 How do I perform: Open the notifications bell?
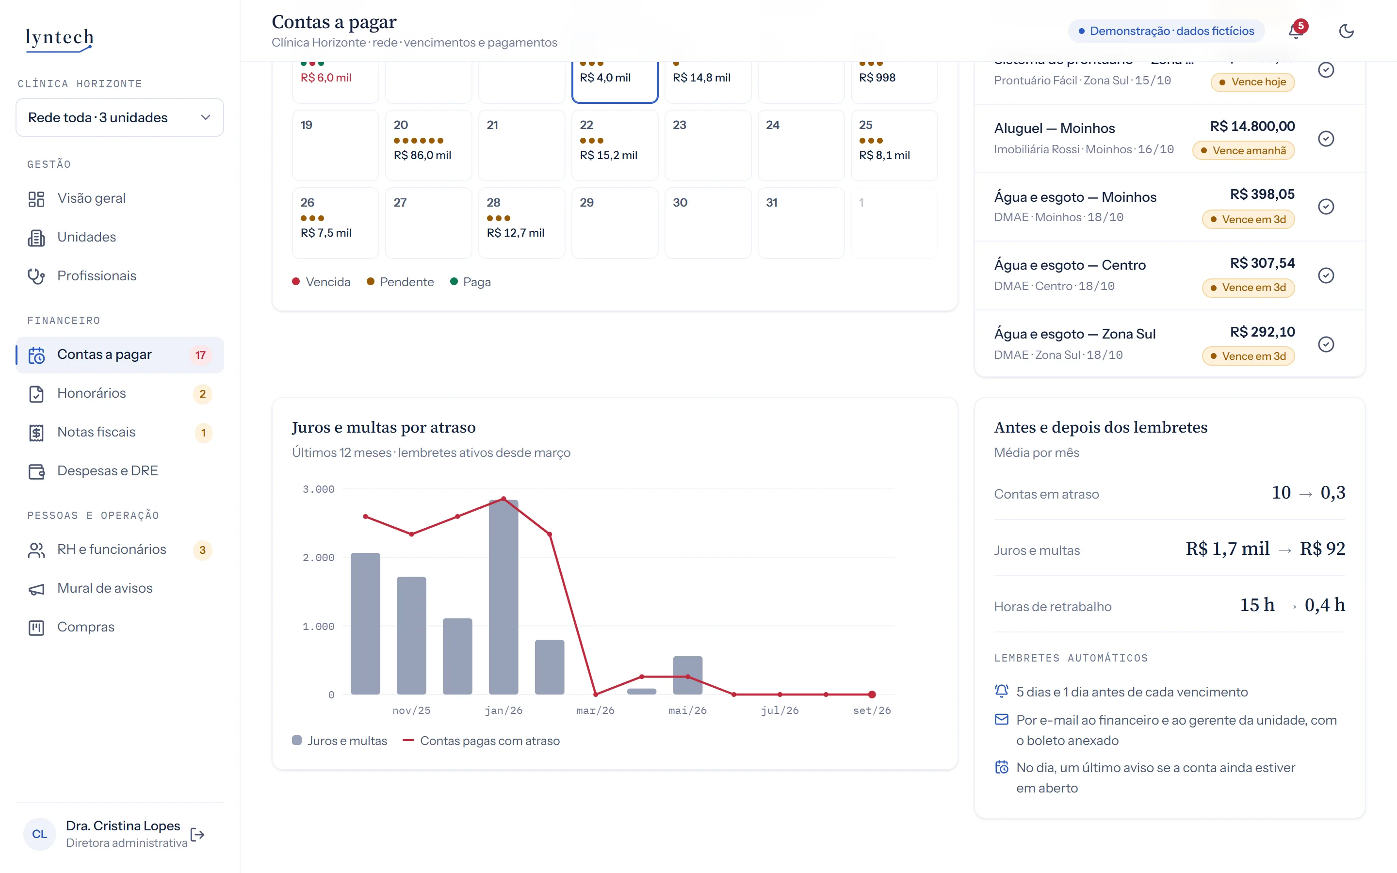1296,31
